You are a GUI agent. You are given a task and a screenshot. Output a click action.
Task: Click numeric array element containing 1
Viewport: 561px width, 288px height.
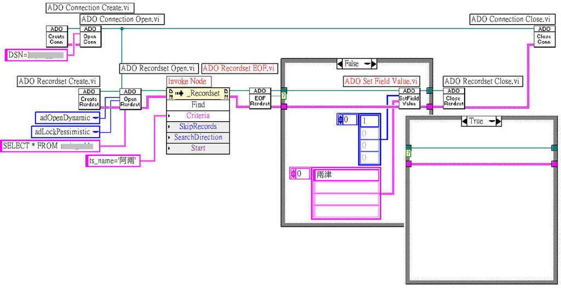point(369,121)
